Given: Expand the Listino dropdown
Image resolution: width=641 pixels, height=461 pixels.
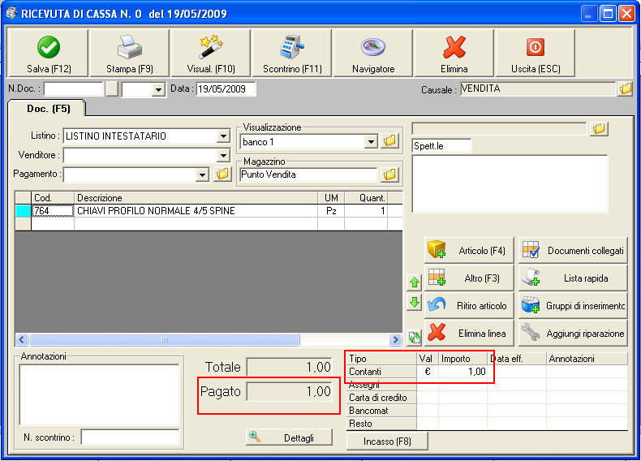Looking at the screenshot, I should tap(223, 136).
